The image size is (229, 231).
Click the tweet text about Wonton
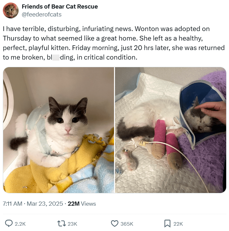coord(114,43)
